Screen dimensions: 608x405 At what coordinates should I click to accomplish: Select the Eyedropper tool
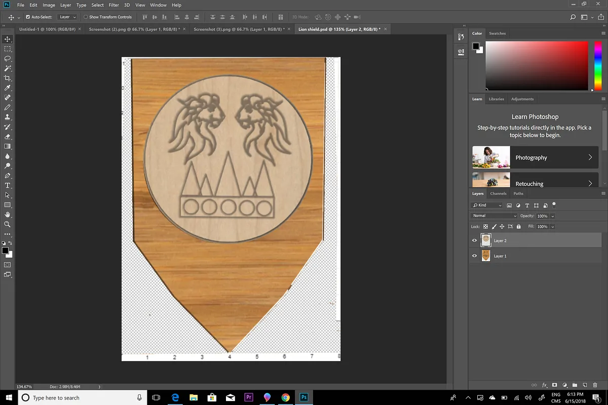8,88
